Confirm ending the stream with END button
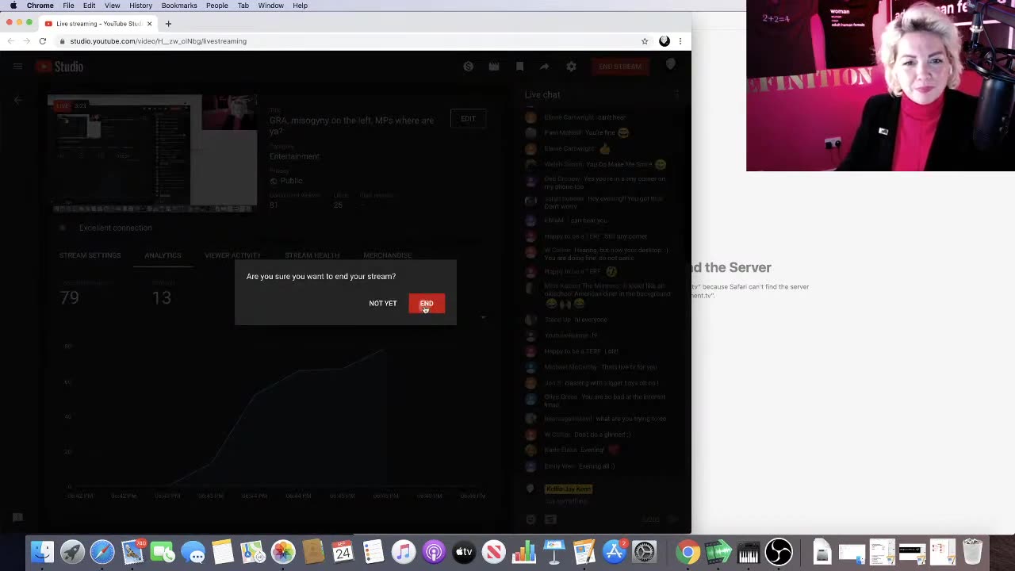 click(x=427, y=304)
